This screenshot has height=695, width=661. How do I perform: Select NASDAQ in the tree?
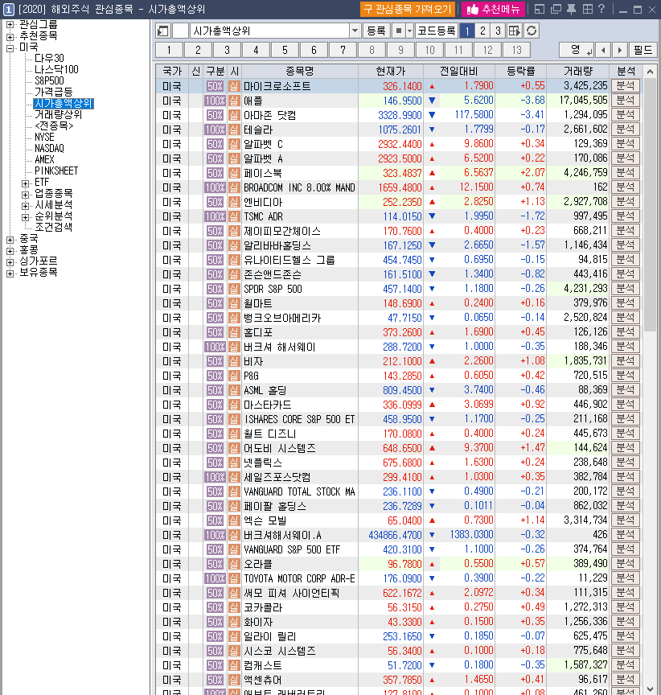click(49, 149)
